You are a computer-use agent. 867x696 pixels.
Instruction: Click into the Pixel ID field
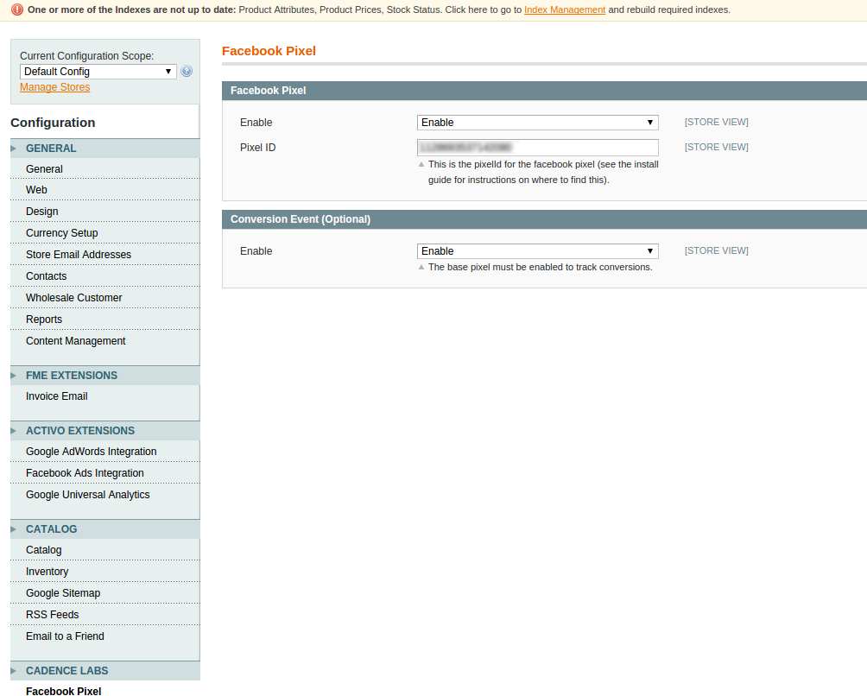point(537,148)
